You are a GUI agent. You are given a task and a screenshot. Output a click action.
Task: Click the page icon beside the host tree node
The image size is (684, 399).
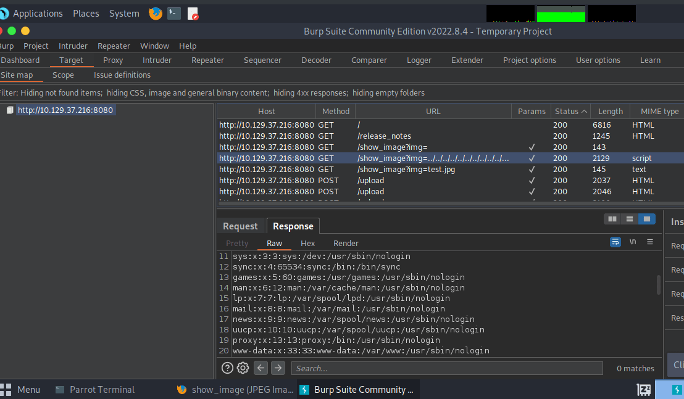coord(10,110)
